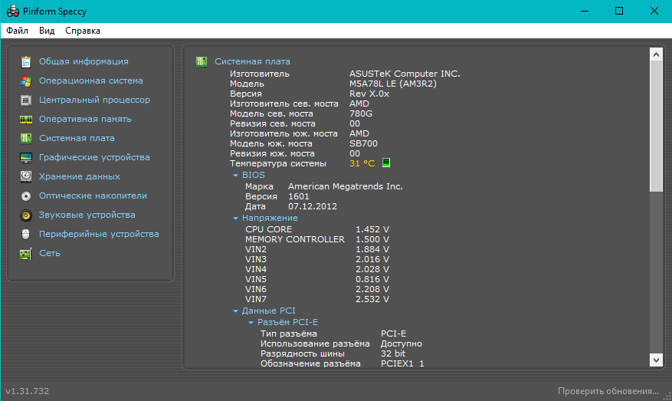
Task: Click the VIN2 1.884 V reading
Action: (372, 249)
